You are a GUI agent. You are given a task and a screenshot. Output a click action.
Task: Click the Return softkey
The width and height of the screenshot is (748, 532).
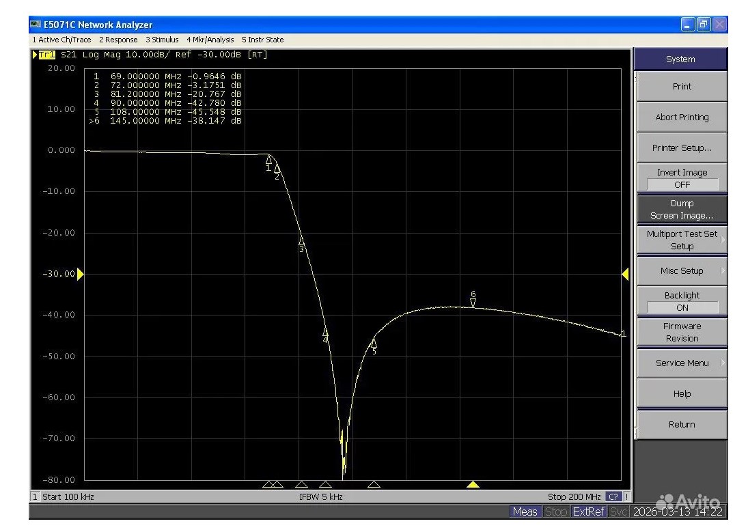(x=681, y=424)
